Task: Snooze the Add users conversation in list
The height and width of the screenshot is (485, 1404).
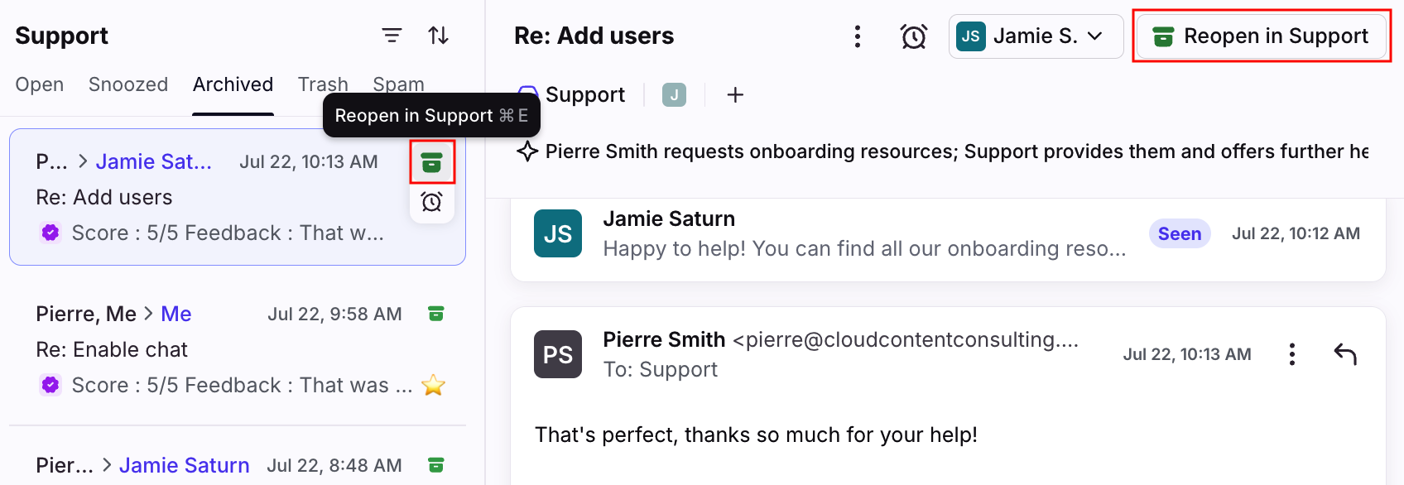Action: (432, 202)
